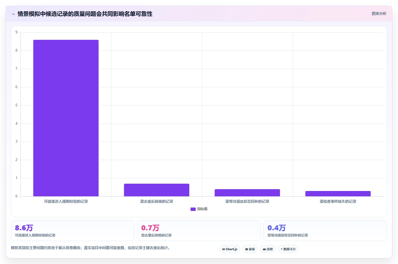The height and width of the screenshot is (264, 398).
Task: Click the y-axis value 9
Action: coord(16,32)
